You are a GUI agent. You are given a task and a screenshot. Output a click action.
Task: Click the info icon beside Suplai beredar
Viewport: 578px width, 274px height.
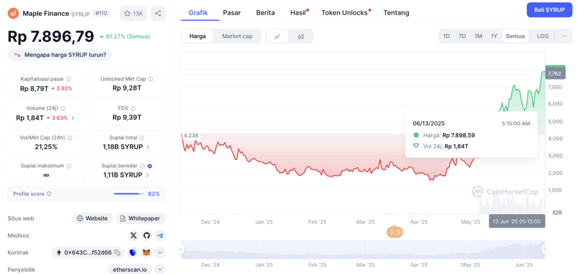click(x=143, y=166)
